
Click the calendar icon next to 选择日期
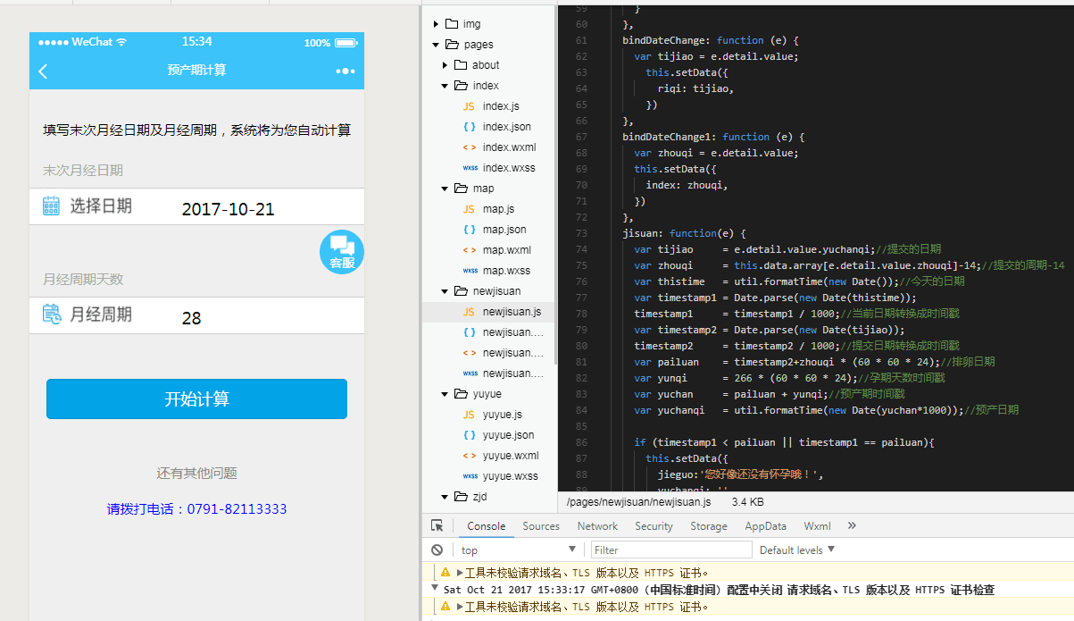(x=52, y=206)
